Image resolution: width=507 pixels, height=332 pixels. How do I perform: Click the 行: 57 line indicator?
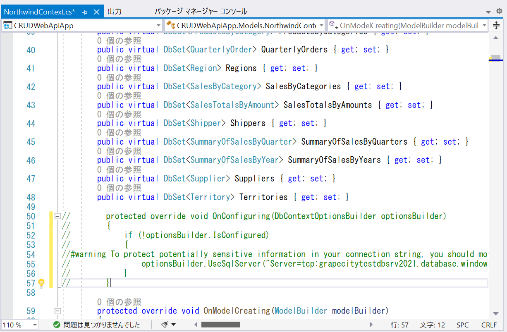tap(399, 325)
